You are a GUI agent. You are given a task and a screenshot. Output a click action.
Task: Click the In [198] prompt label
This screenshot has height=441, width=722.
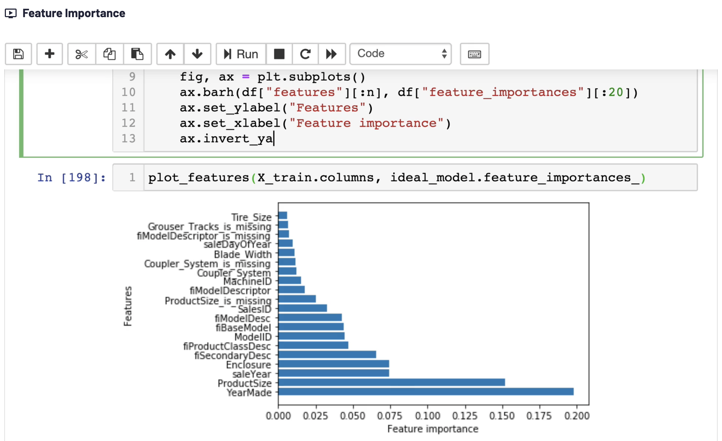[71, 177]
